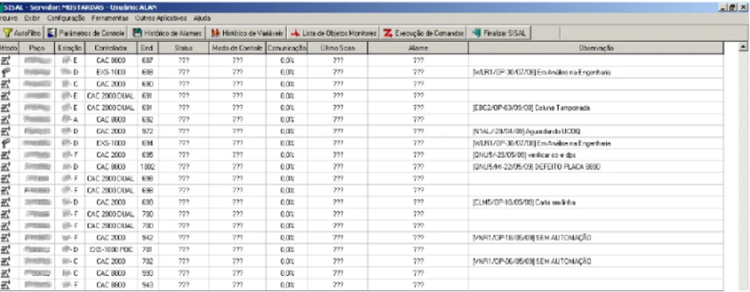This screenshot has height=292, width=750.
Task: Open Lista de Objetos Monitores
Action: tap(333, 33)
